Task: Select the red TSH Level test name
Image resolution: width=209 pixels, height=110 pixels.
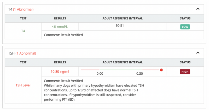Action: pyautogui.click(x=23, y=85)
